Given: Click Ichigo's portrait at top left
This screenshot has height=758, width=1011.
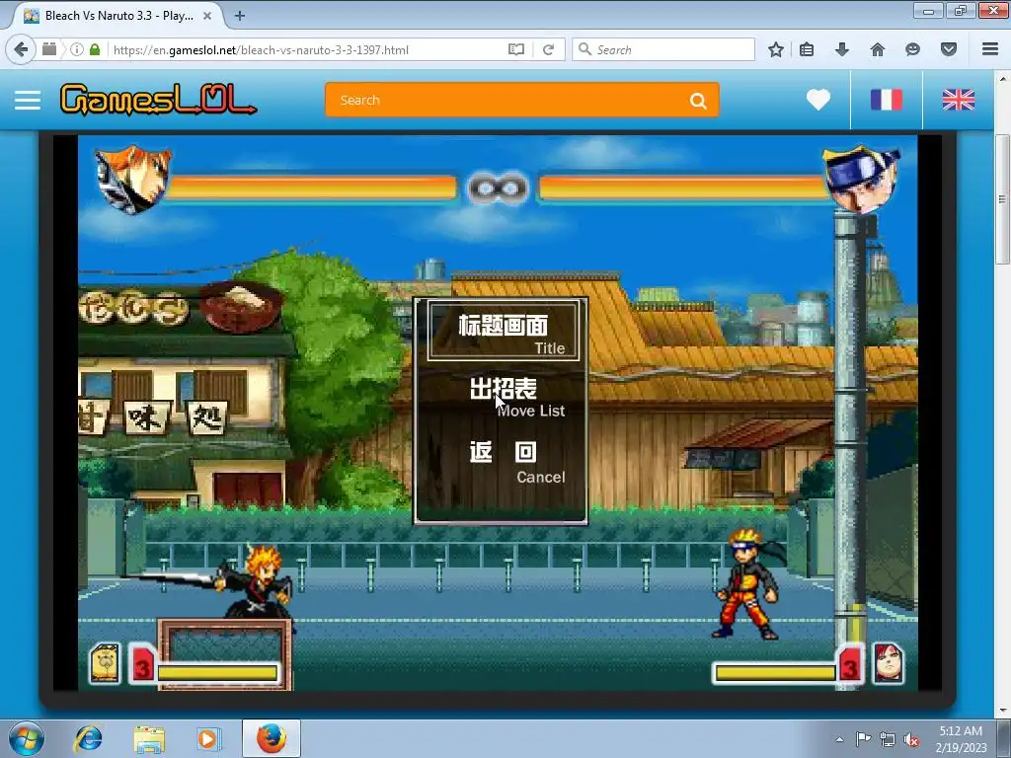Looking at the screenshot, I should pos(133,180).
